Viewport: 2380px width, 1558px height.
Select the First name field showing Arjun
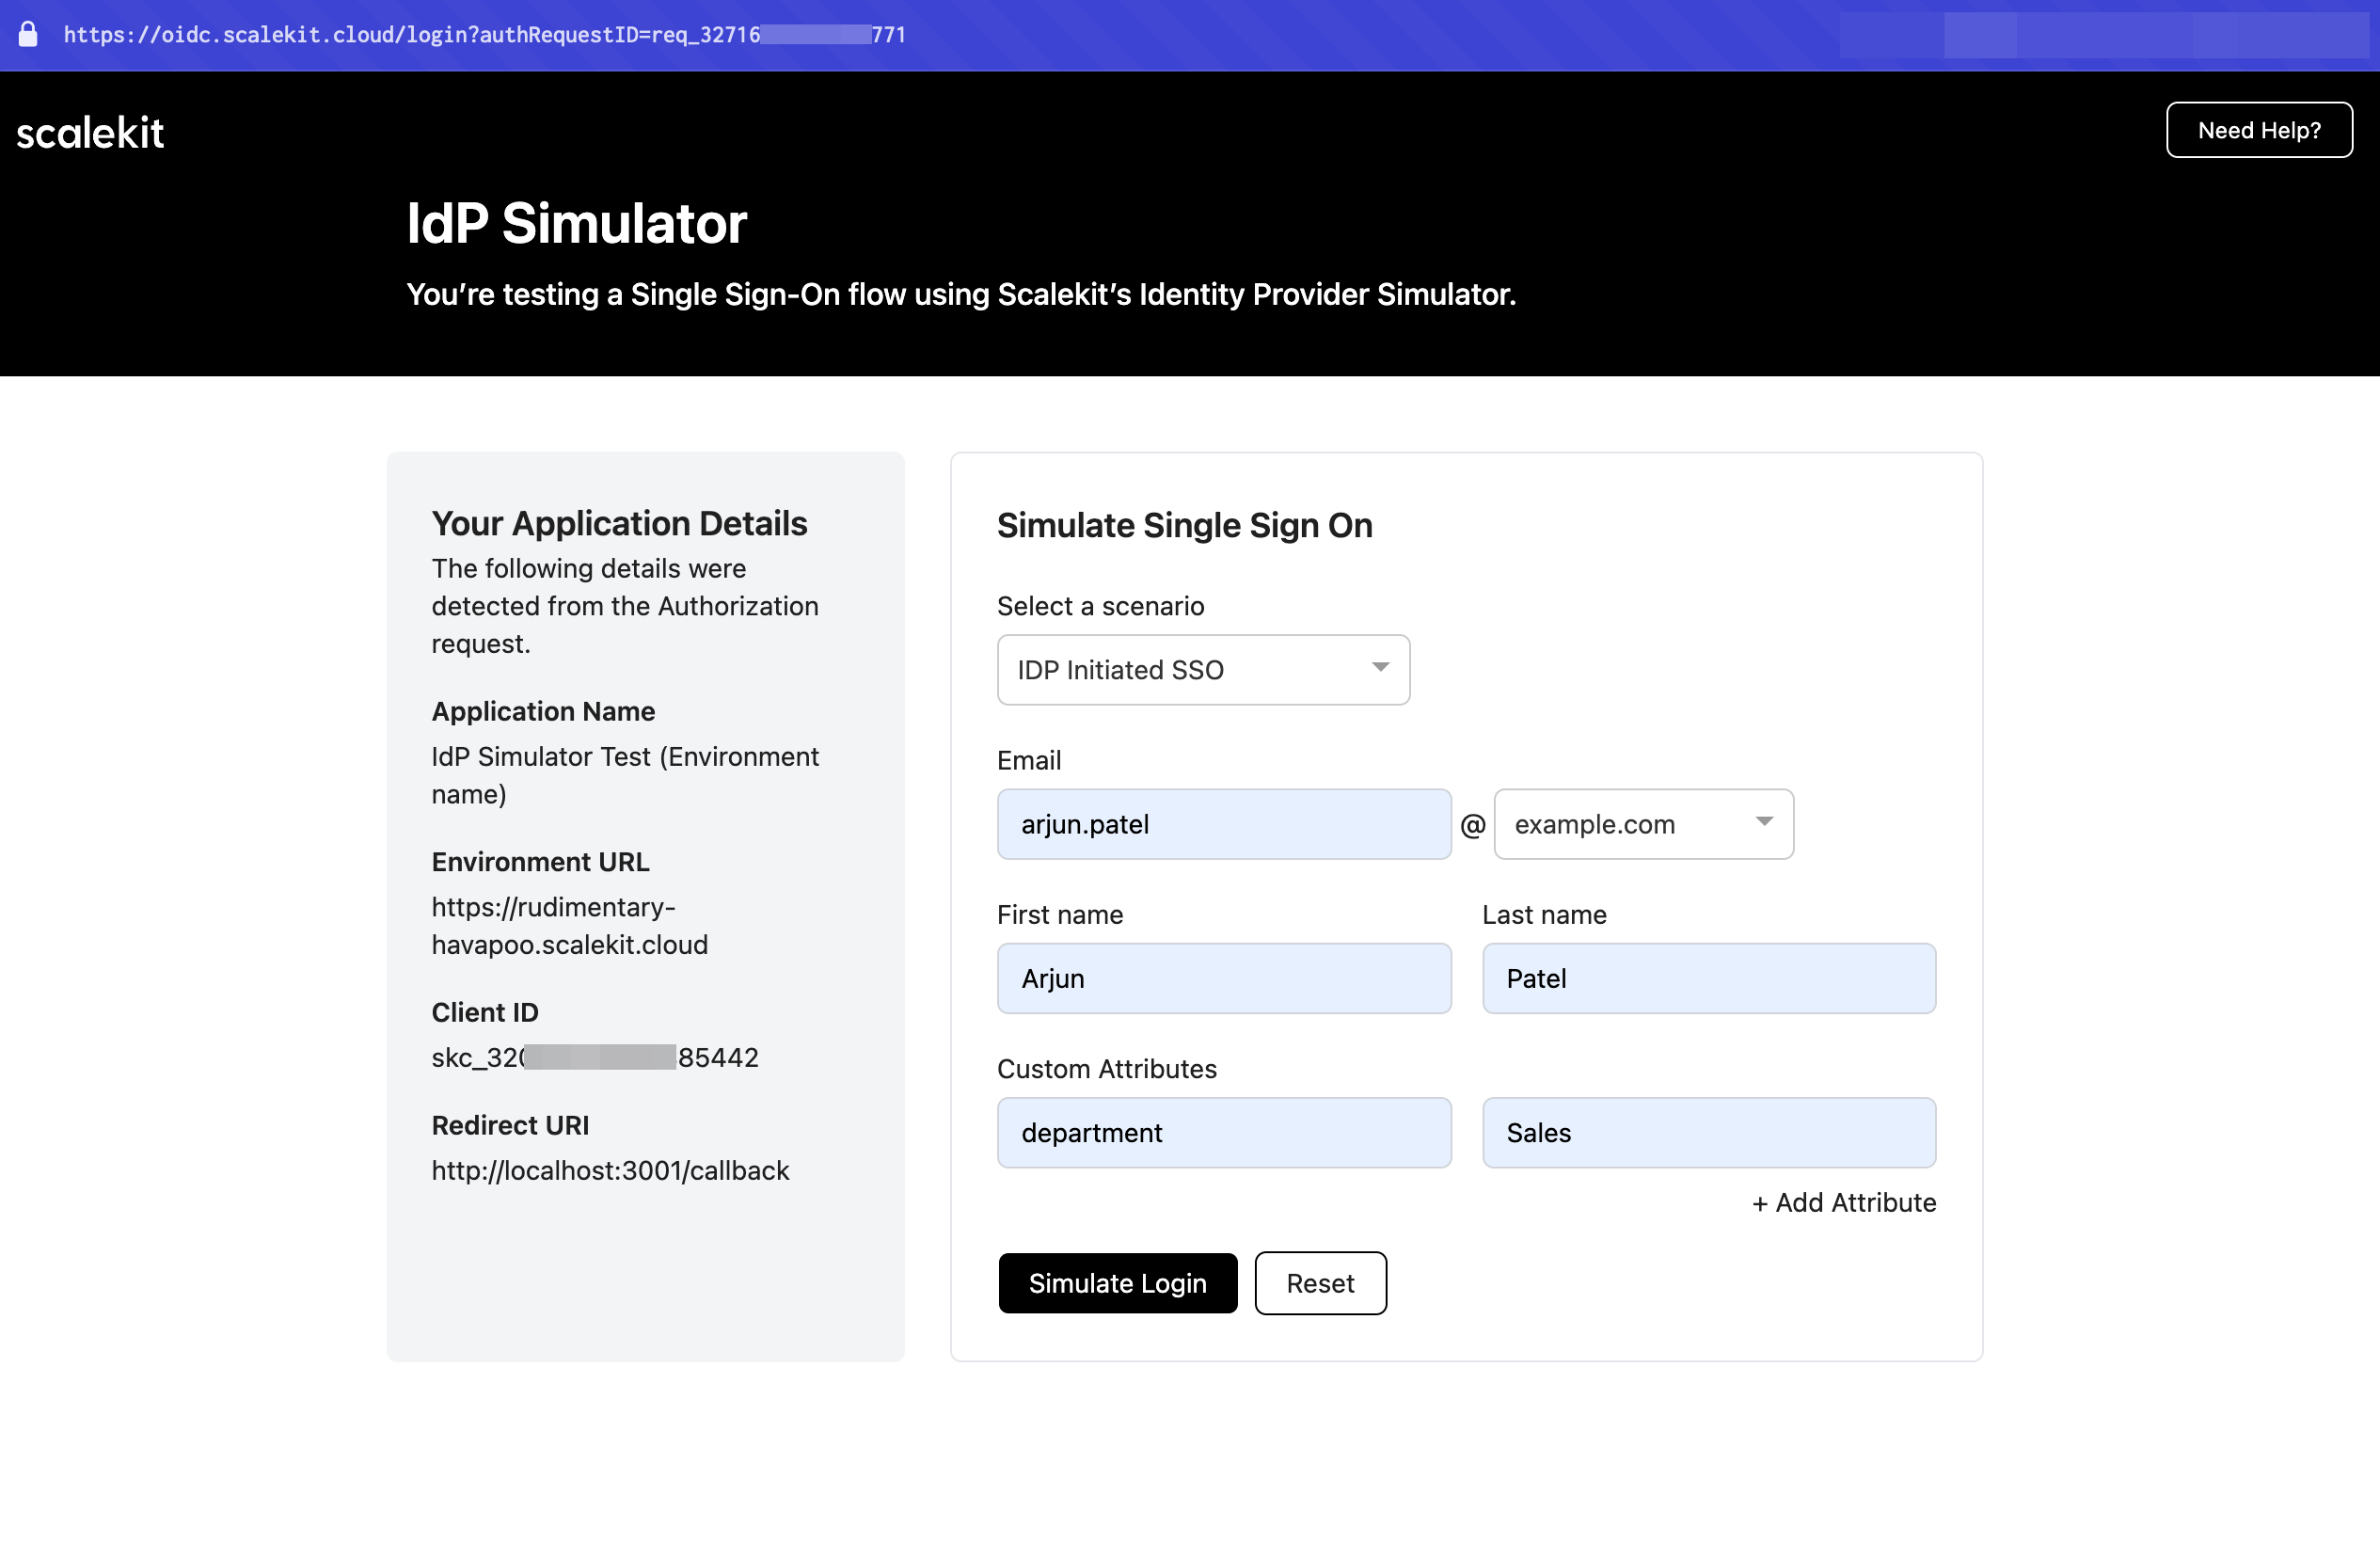[1224, 978]
